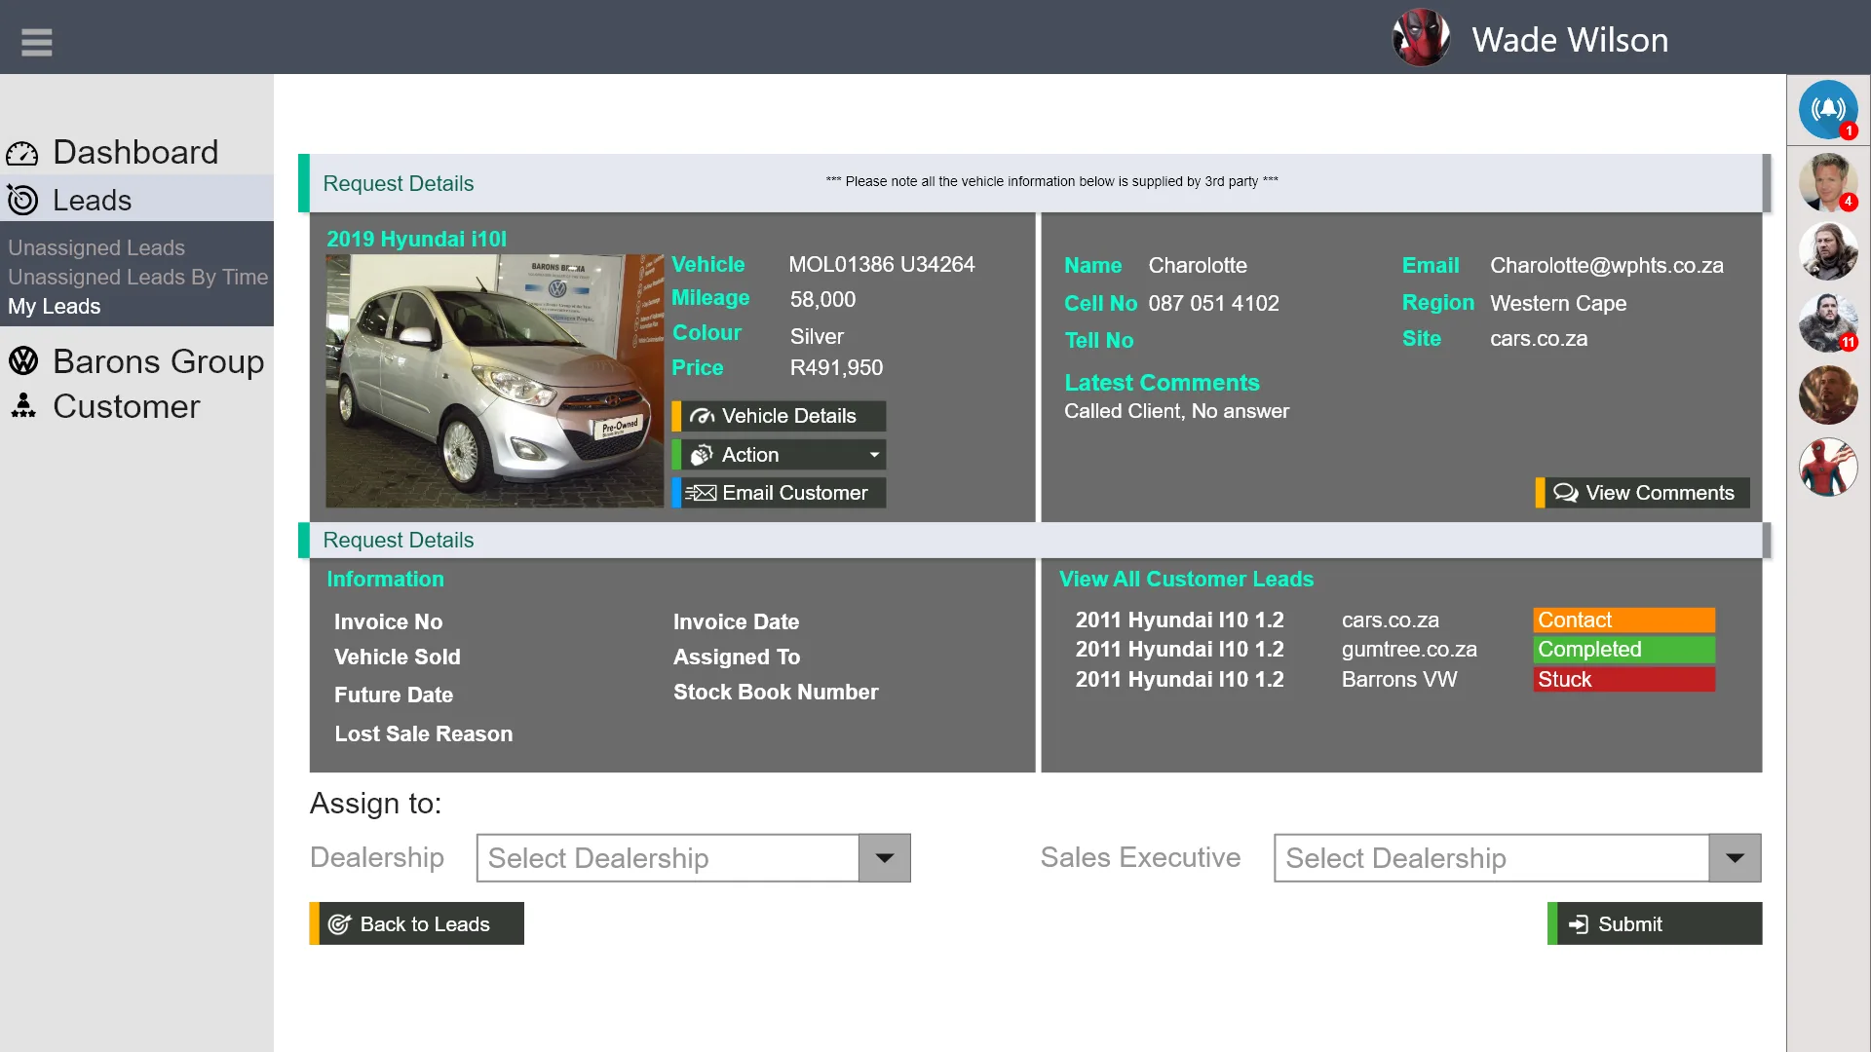Click vehicle code MOL01386 U34264
The width and height of the screenshot is (1871, 1052).
tap(881, 264)
